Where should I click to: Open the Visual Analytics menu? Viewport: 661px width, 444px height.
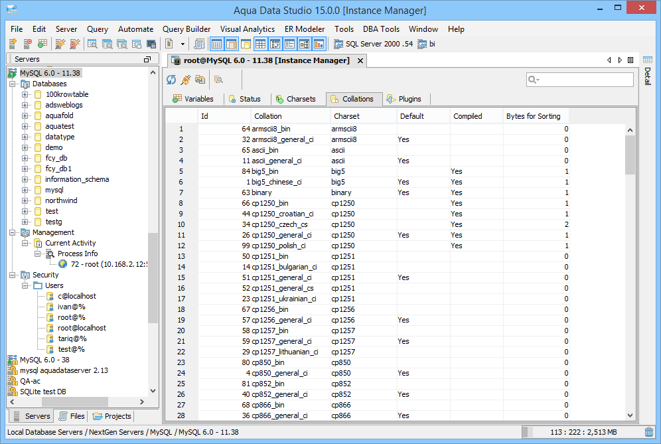click(248, 29)
